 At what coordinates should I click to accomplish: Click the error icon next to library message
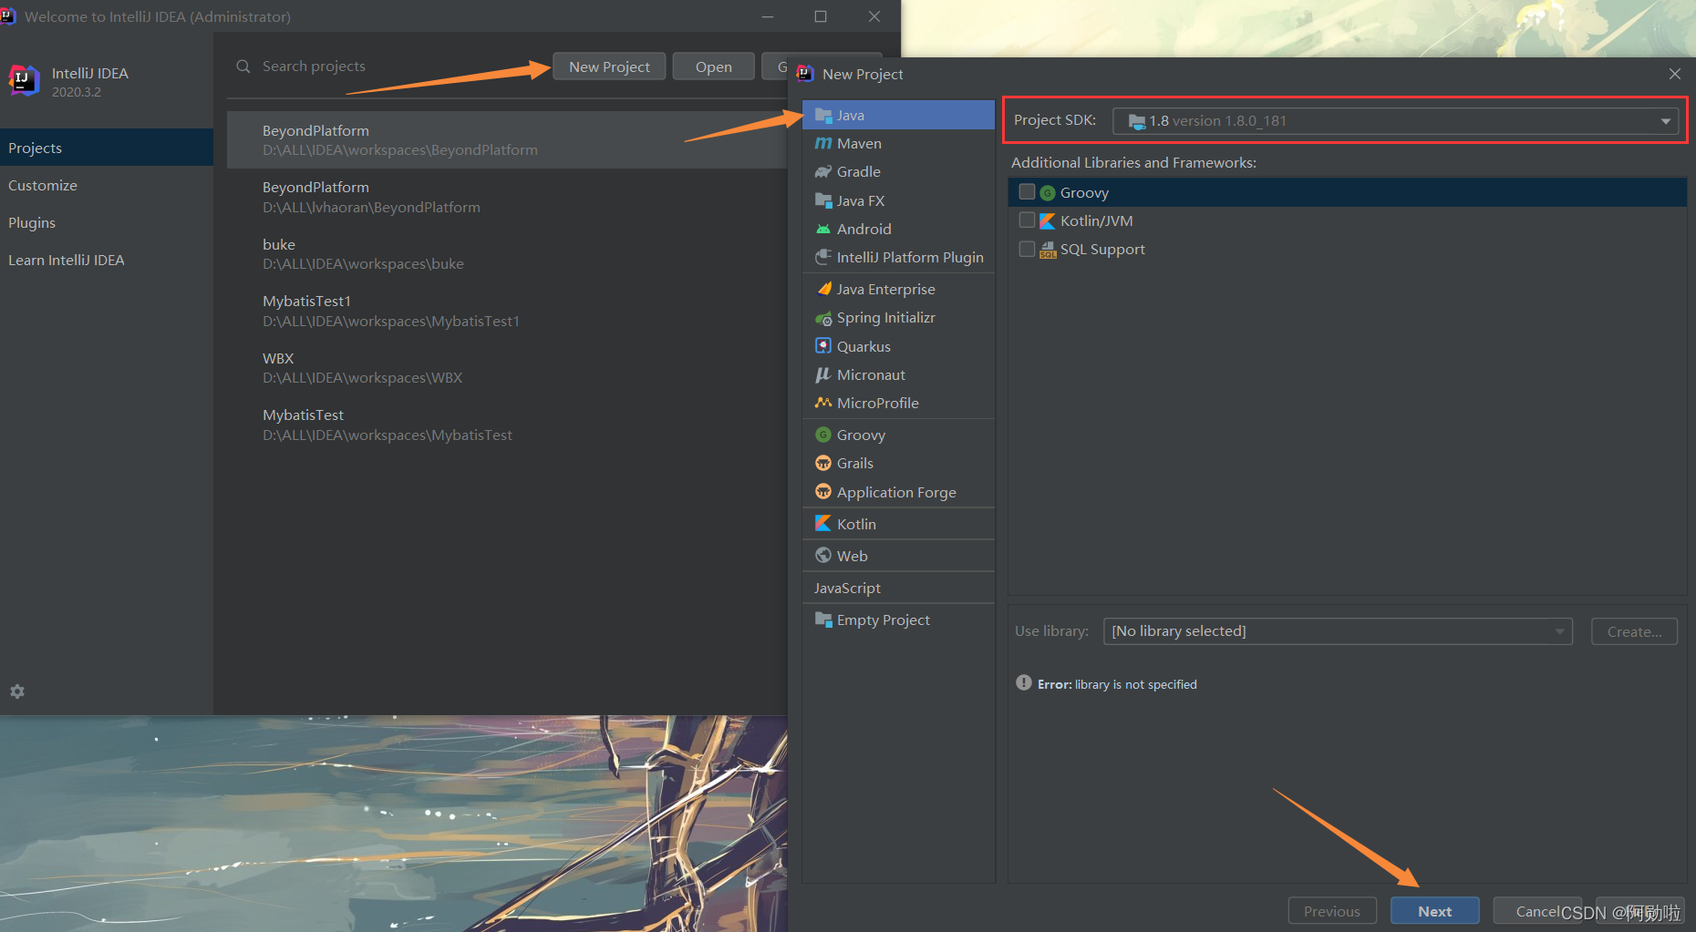(1024, 683)
